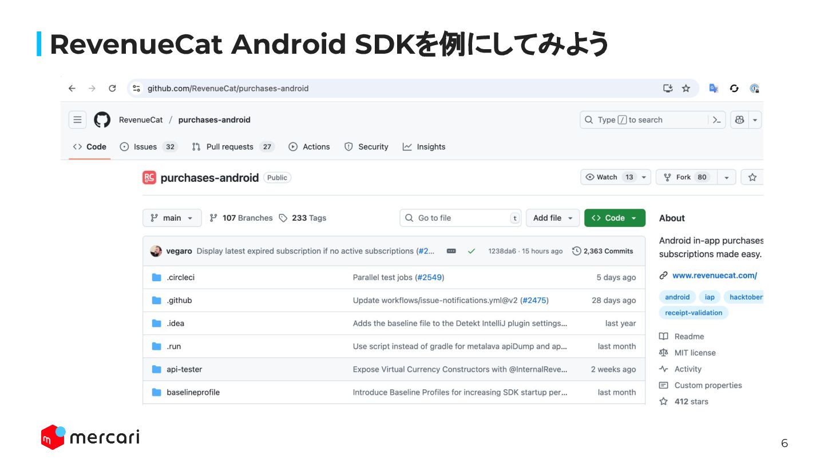
Task: Click the install app icon in address bar
Action: (668, 88)
